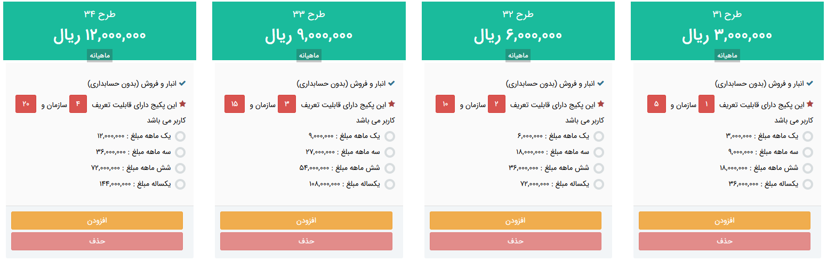The height and width of the screenshot is (261, 827).
Task: Click the plan 34 price header
Action: tap(100, 36)
